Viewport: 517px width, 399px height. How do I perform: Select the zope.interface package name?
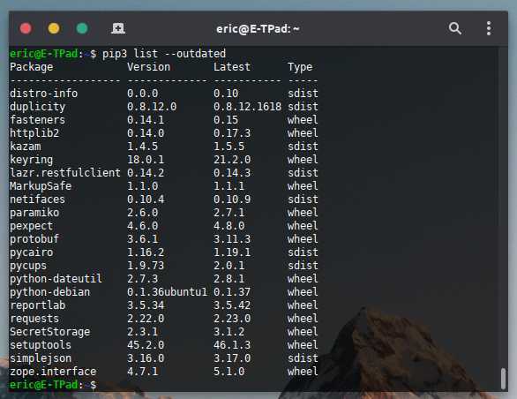point(53,372)
